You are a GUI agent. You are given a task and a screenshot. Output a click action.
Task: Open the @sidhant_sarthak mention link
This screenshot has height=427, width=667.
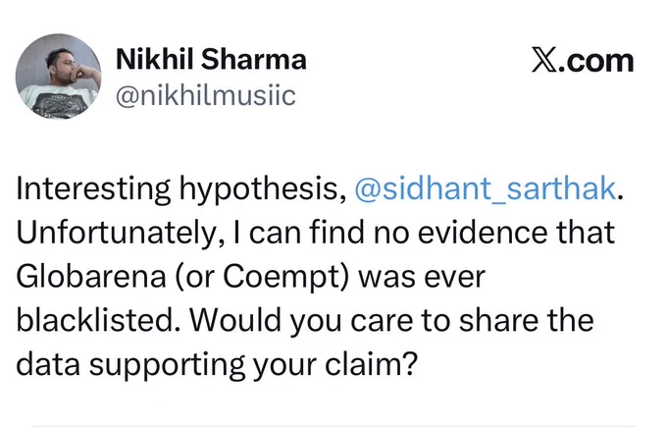tap(485, 188)
